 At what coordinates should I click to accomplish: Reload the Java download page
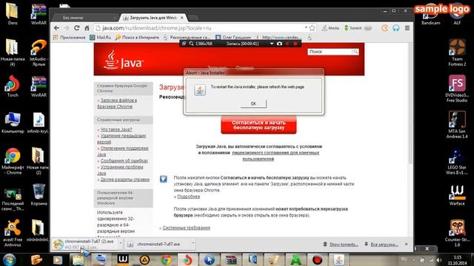[77, 28]
